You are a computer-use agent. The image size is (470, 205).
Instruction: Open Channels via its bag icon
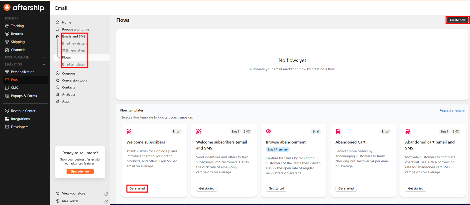click(x=7, y=50)
